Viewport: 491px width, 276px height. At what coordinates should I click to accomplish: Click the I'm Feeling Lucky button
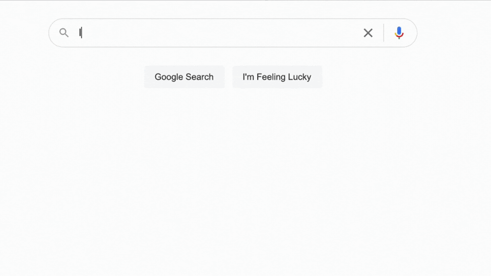click(x=277, y=77)
